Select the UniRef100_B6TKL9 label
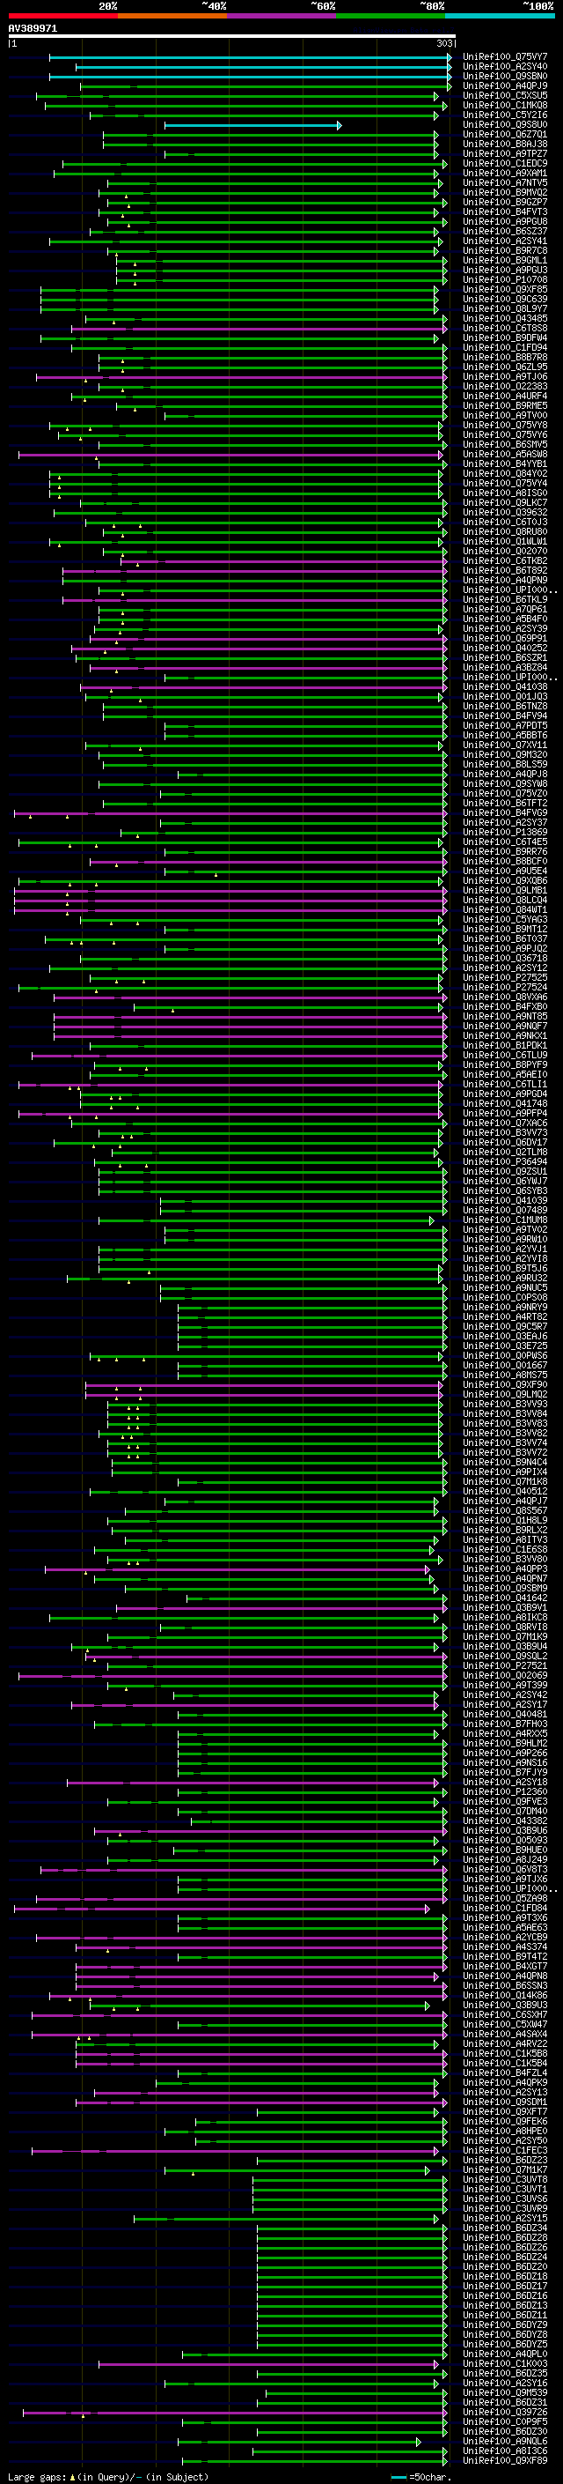 coord(504,599)
